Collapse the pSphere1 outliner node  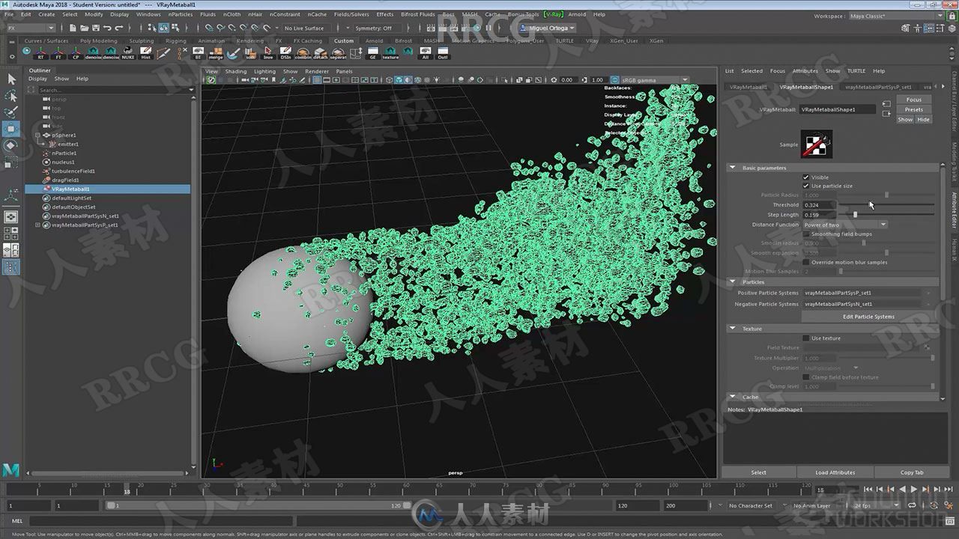point(37,135)
